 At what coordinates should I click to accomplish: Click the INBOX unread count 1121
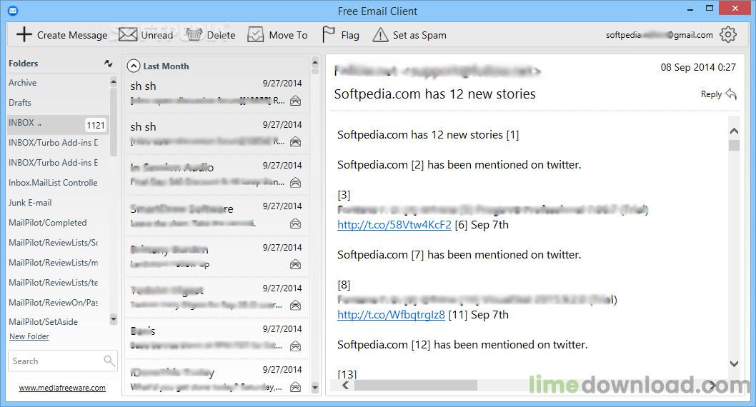pyautogui.click(x=96, y=125)
